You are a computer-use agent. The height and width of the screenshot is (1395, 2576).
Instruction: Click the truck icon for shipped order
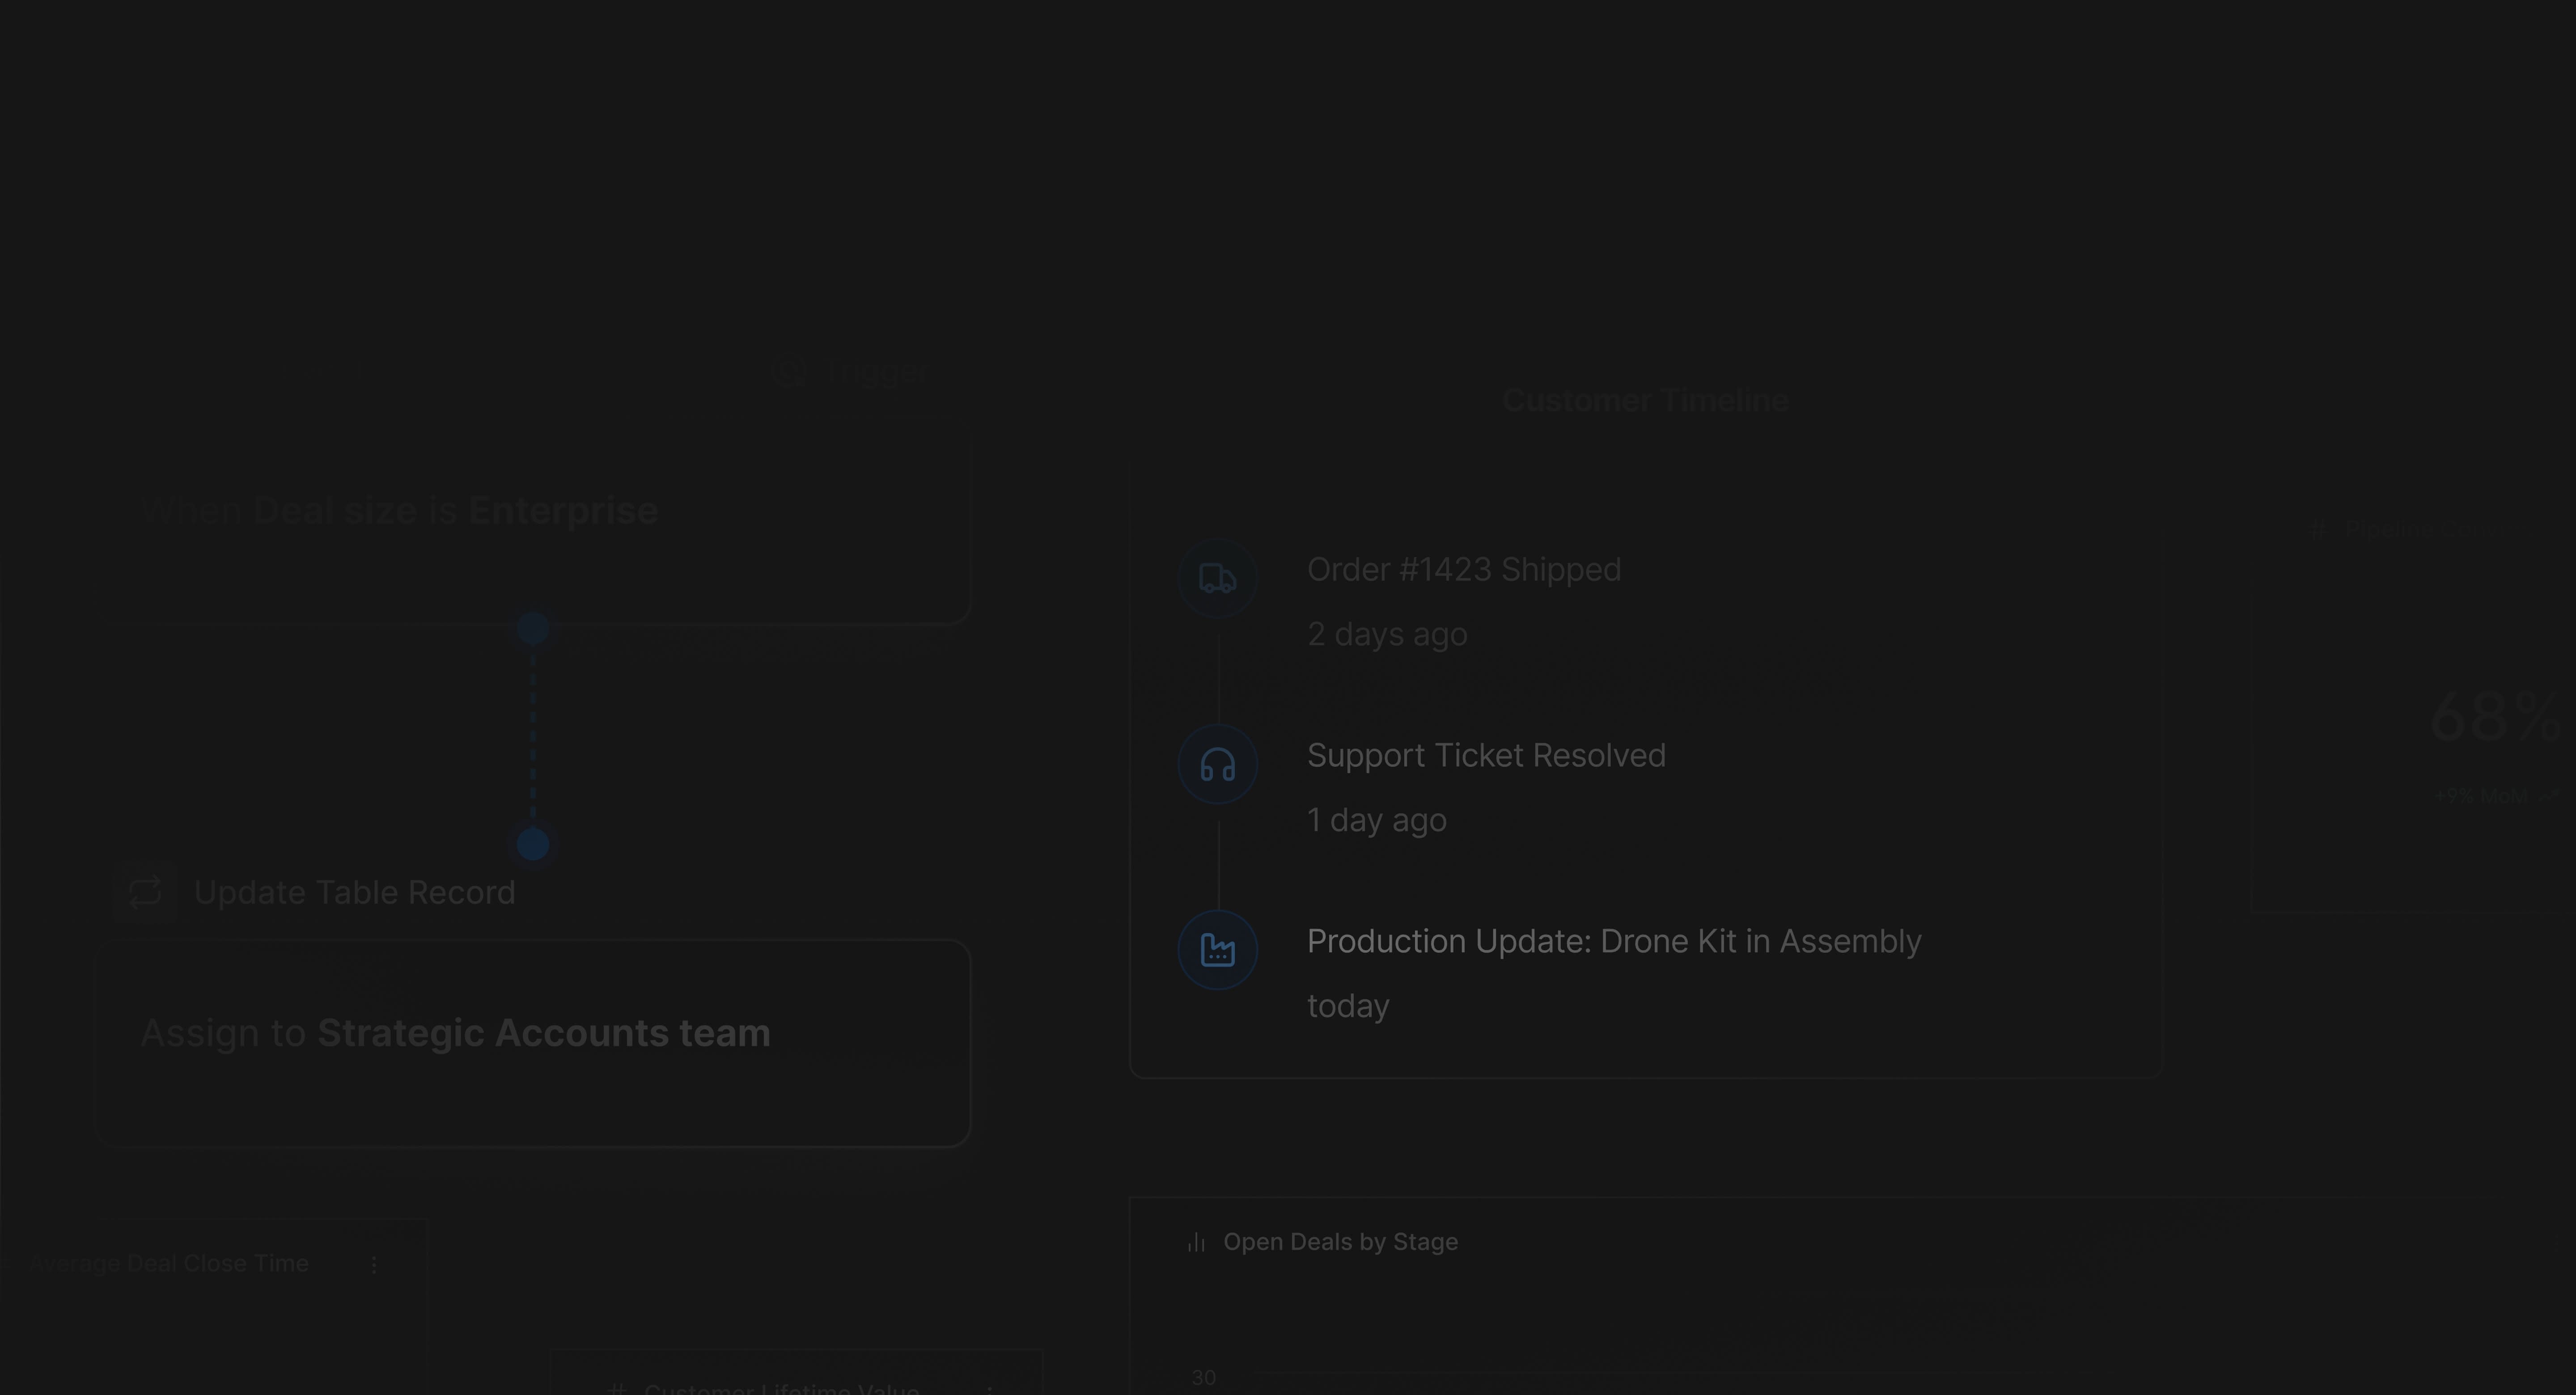pos(1217,579)
